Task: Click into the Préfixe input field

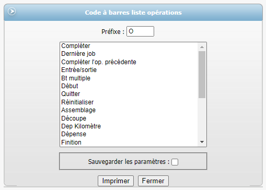Action: pyautogui.click(x=140, y=31)
